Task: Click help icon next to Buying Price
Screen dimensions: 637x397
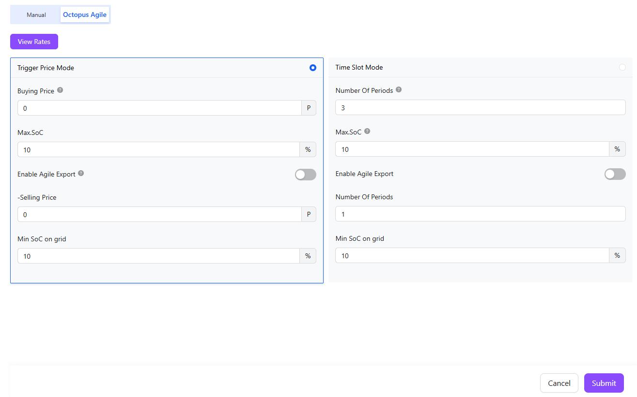Action: [60, 90]
